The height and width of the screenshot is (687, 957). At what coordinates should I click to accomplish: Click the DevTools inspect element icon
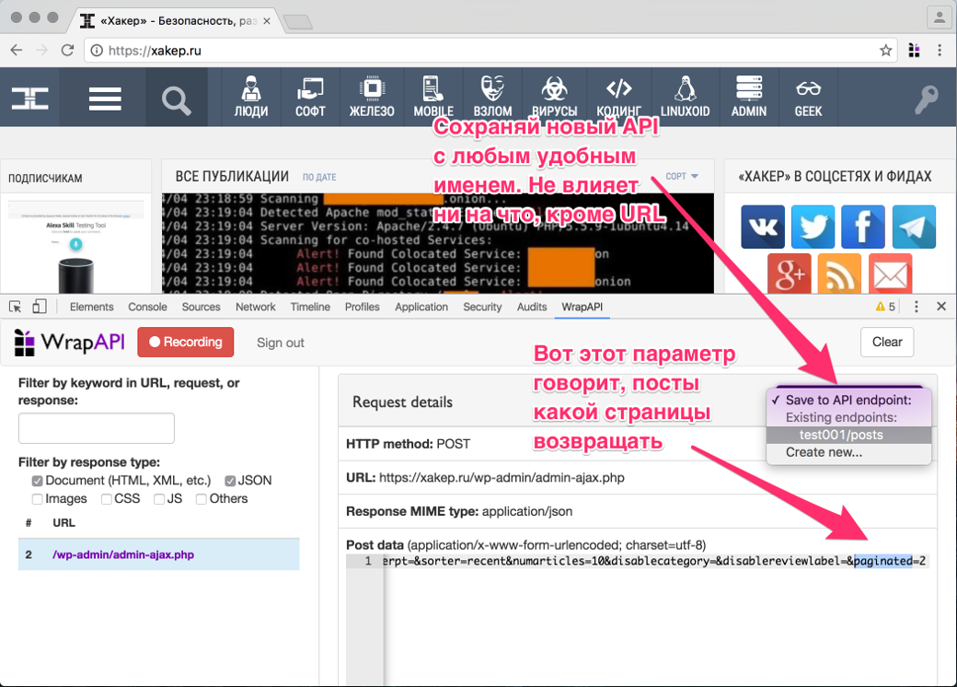coord(16,307)
